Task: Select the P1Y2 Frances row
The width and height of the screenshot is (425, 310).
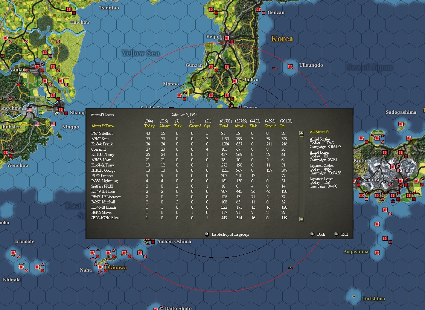Action: coord(189,176)
